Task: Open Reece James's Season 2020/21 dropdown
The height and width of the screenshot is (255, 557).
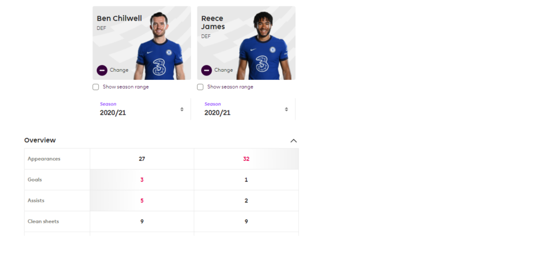Action: point(246,109)
